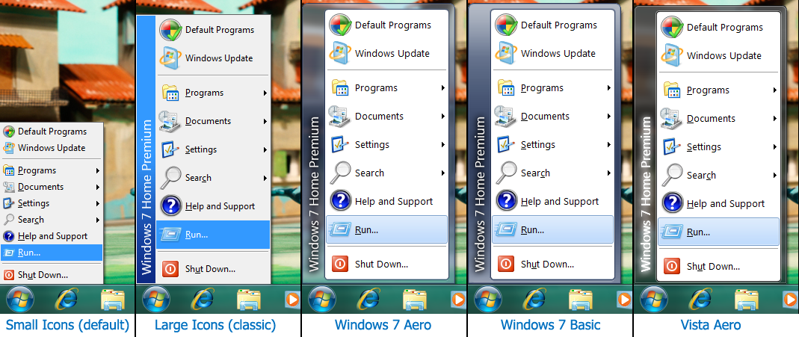
Task: Click the Documents icon in Windows 7 Aero menu
Action: coord(340,116)
